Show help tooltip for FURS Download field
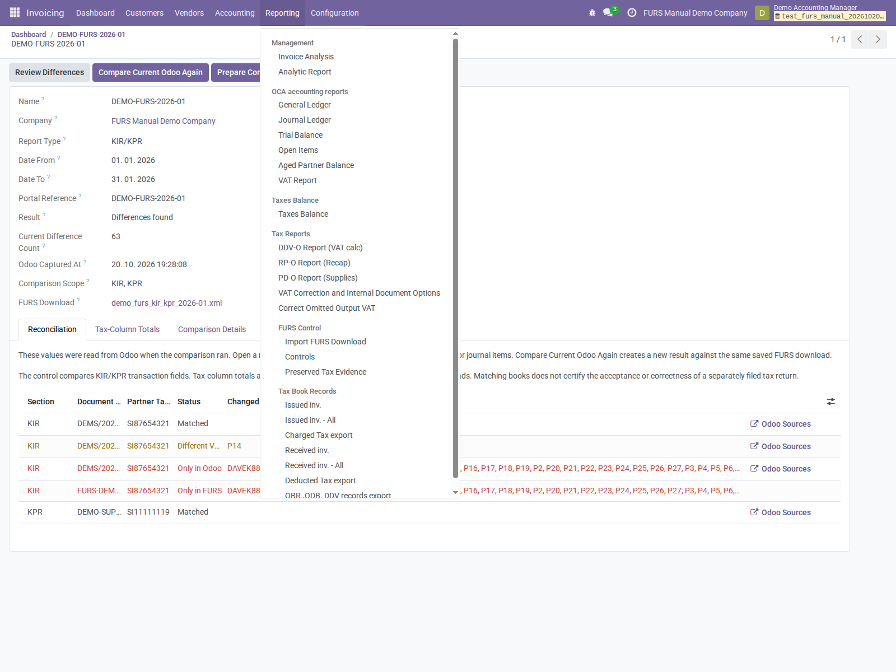Image resolution: width=896 pixels, height=672 pixels. tap(78, 300)
